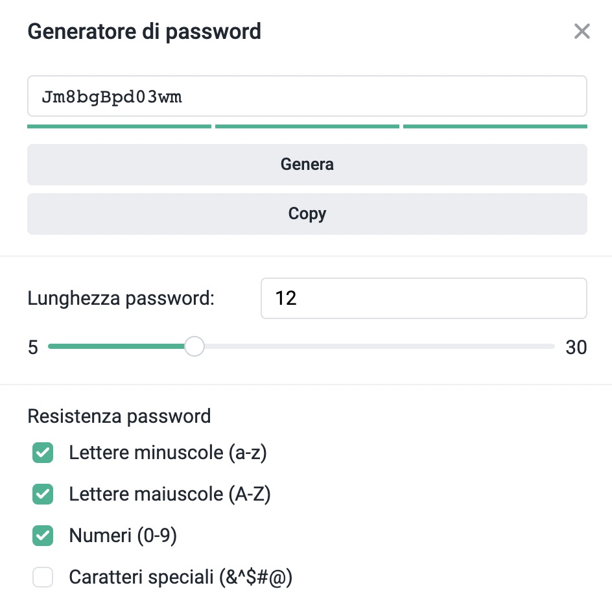Viewport: 612px width, 594px height.
Task: Click the slider maximum value 30
Action: point(576,348)
